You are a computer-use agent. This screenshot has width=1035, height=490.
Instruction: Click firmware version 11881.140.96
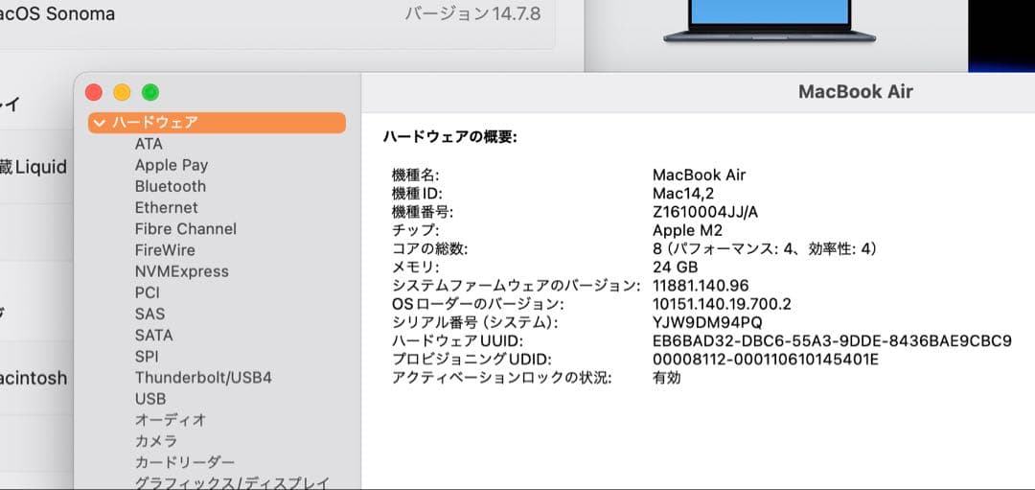coord(701,286)
